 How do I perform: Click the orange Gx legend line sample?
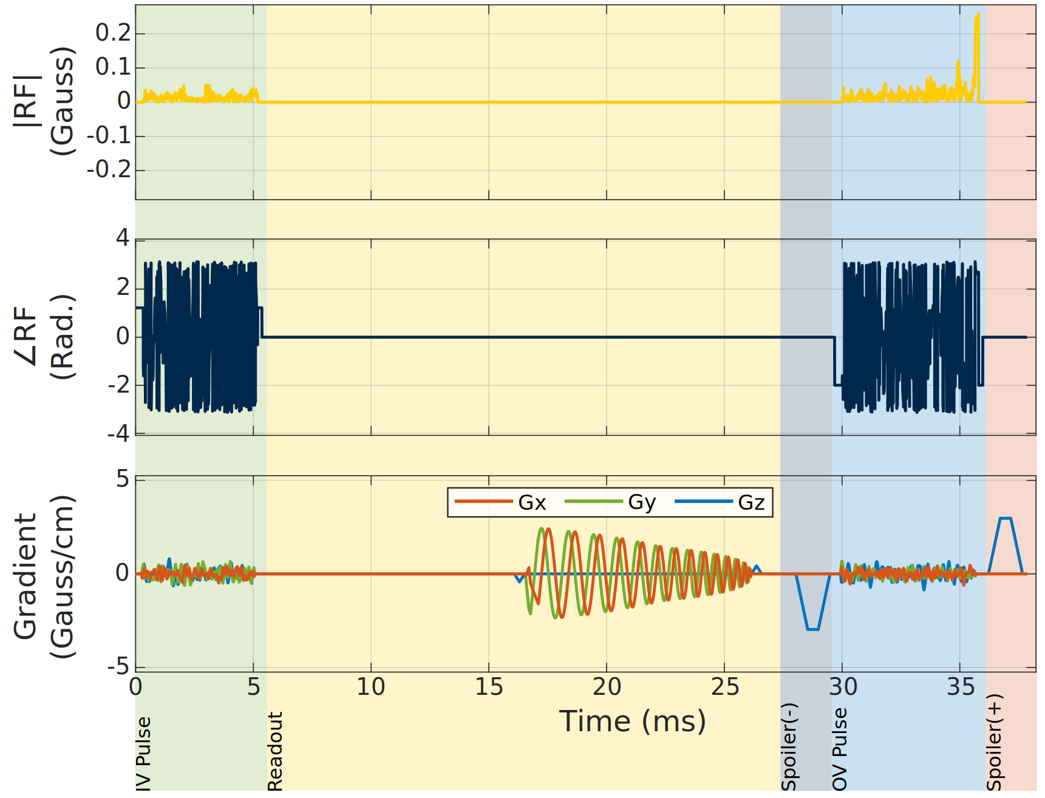(483, 501)
